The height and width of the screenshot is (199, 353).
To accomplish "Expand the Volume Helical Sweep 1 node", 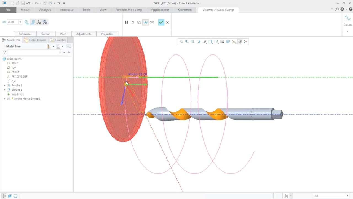I will pyautogui.click(x=4, y=99).
